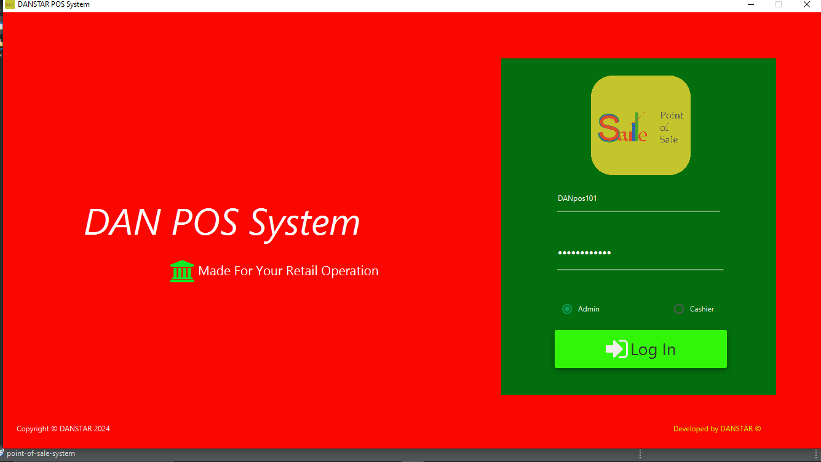The image size is (821, 462).
Task: Minimize the DANSTAR POS System window
Action: [x=750, y=4]
